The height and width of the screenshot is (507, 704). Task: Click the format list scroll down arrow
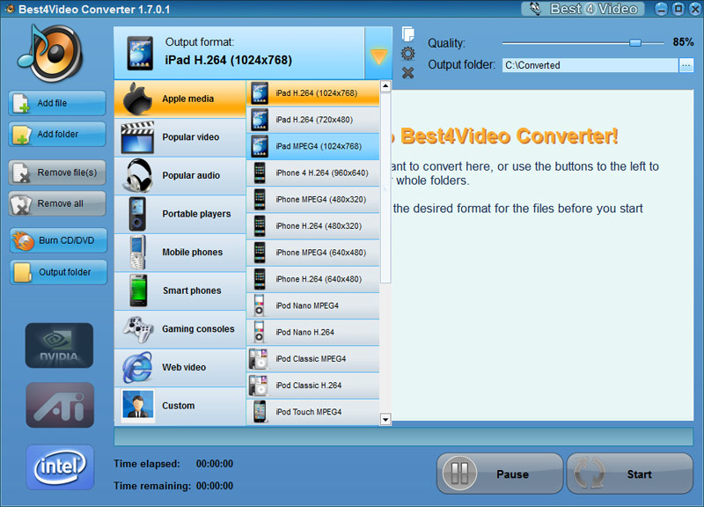[385, 420]
